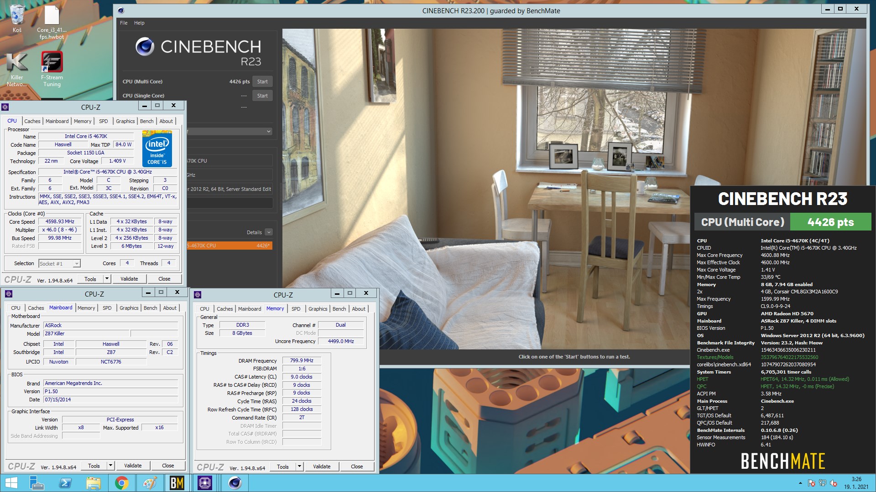
Task: Click the Action Center flag tray icon
Action: 811,483
